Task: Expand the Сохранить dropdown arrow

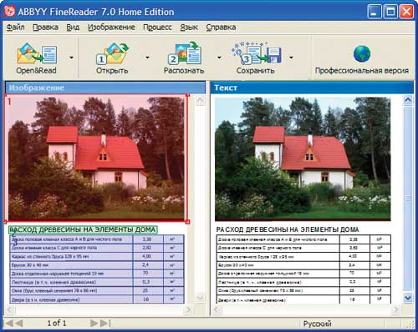Action: (x=291, y=58)
